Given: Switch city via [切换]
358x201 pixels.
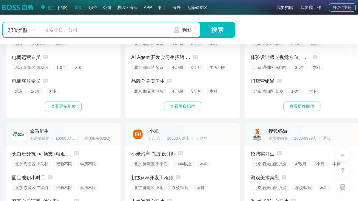Looking at the screenshot, I should click(x=63, y=8).
